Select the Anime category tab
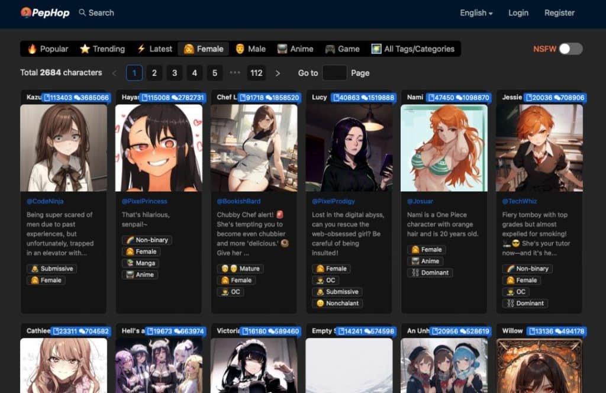The image size is (606, 393). [295, 49]
